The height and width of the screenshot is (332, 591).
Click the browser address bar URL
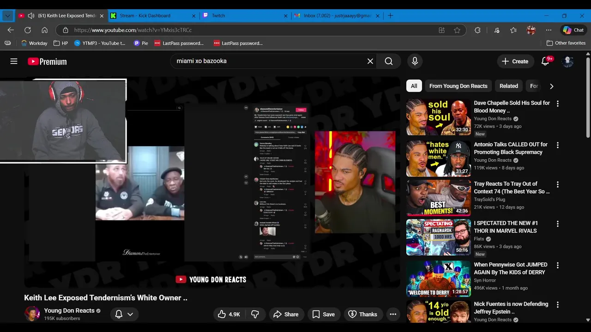pyautogui.click(x=133, y=30)
